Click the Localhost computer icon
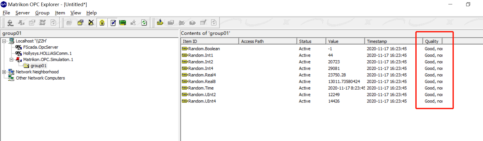The width and height of the screenshot is (483, 141). pos(11,41)
